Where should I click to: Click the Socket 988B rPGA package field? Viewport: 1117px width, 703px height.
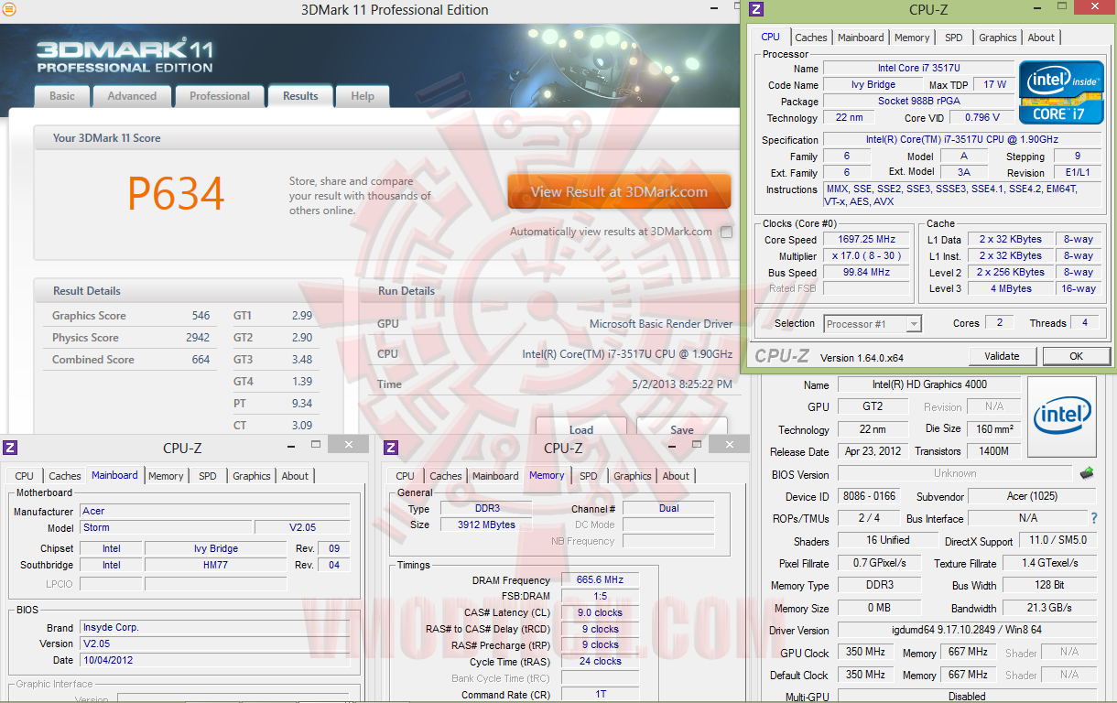pyautogui.click(x=918, y=102)
